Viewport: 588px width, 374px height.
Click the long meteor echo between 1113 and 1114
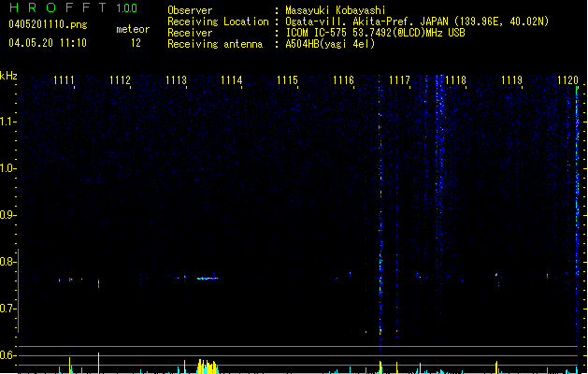coord(208,279)
